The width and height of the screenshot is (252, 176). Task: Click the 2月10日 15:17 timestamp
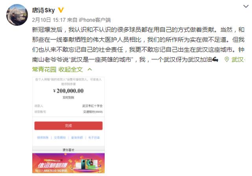click(x=49, y=20)
